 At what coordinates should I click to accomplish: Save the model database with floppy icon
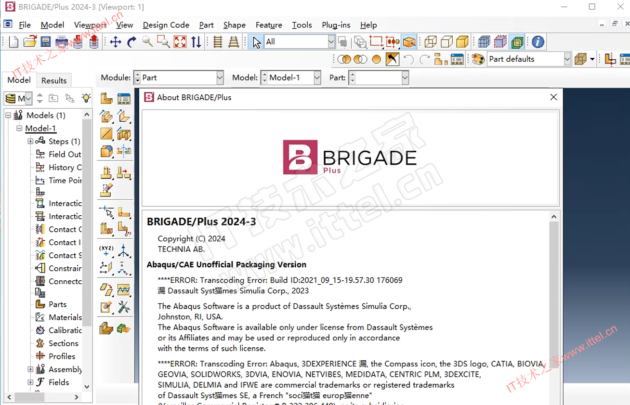pos(46,42)
